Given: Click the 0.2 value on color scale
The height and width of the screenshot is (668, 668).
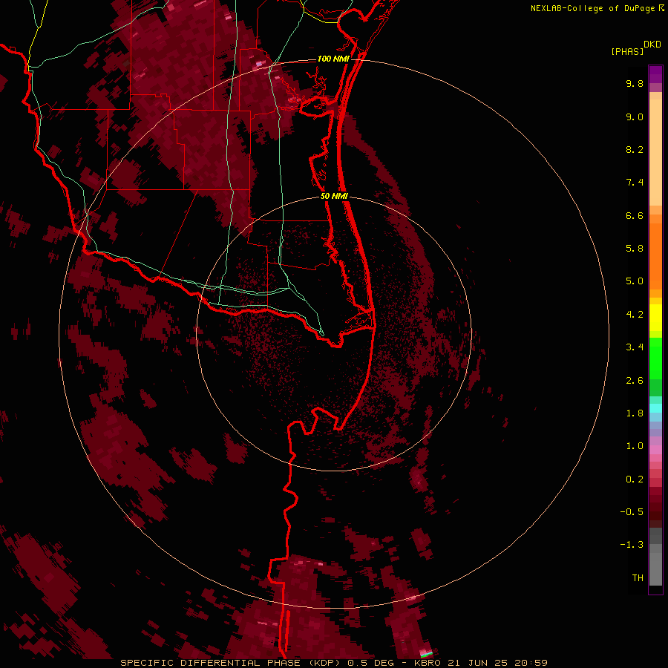Looking at the screenshot, I should (x=635, y=479).
